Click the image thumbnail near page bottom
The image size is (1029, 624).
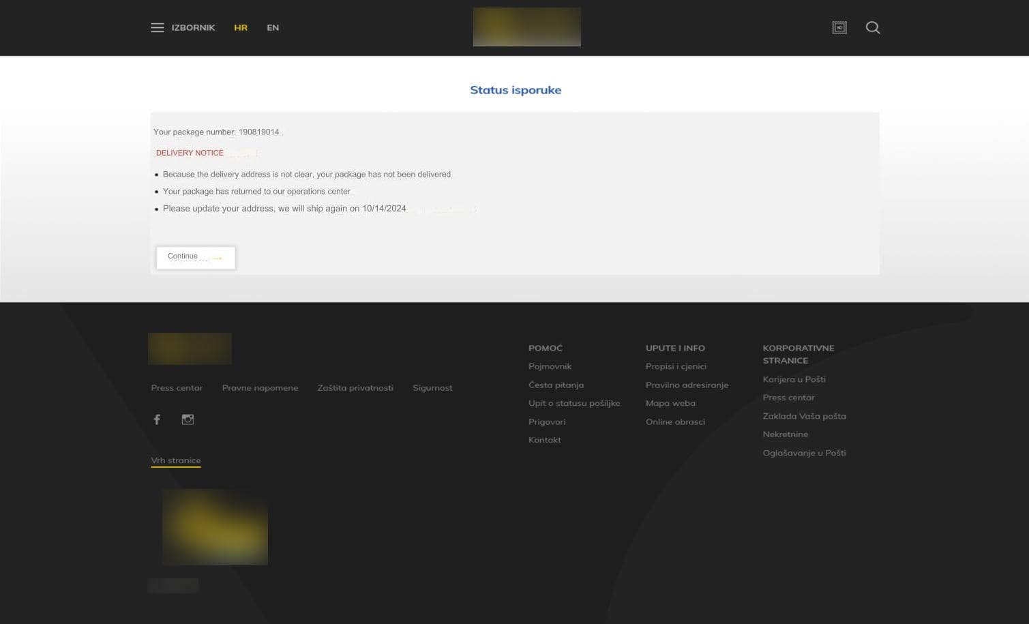click(215, 526)
